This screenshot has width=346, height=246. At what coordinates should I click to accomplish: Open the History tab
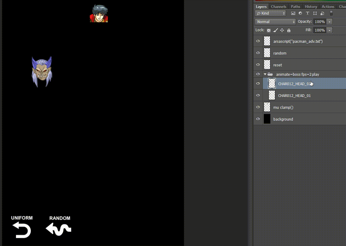[x=311, y=7]
